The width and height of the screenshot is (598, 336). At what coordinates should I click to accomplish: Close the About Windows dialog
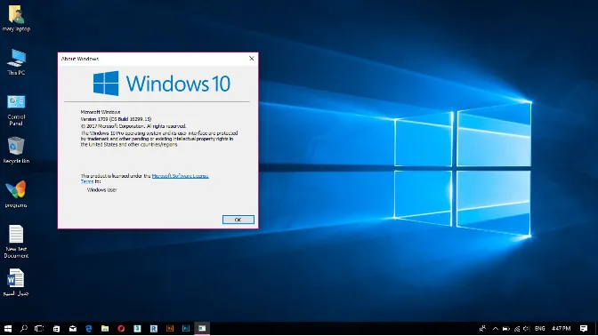251,59
